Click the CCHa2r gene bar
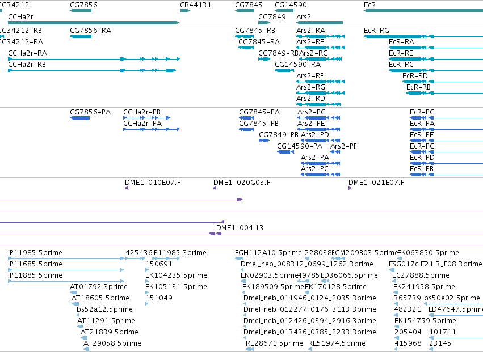The height and width of the screenshot is (352, 483). 94,23
